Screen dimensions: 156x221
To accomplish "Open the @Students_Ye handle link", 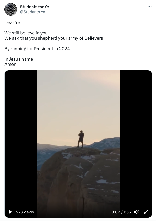I will pyautogui.click(x=33, y=12).
